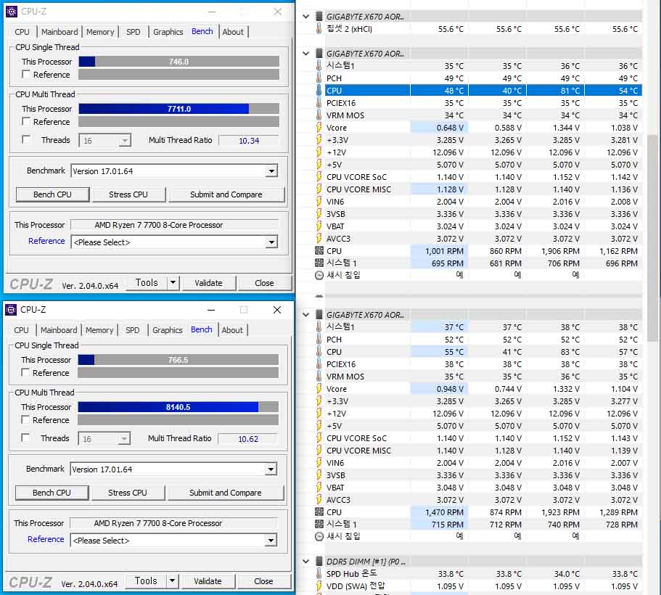This screenshot has width=661, height=595.
Task: Click Bench CPU button in upper CPU-Z
Action: [53, 194]
